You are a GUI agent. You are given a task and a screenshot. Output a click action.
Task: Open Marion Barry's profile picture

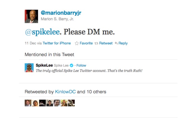tap(31, 16)
